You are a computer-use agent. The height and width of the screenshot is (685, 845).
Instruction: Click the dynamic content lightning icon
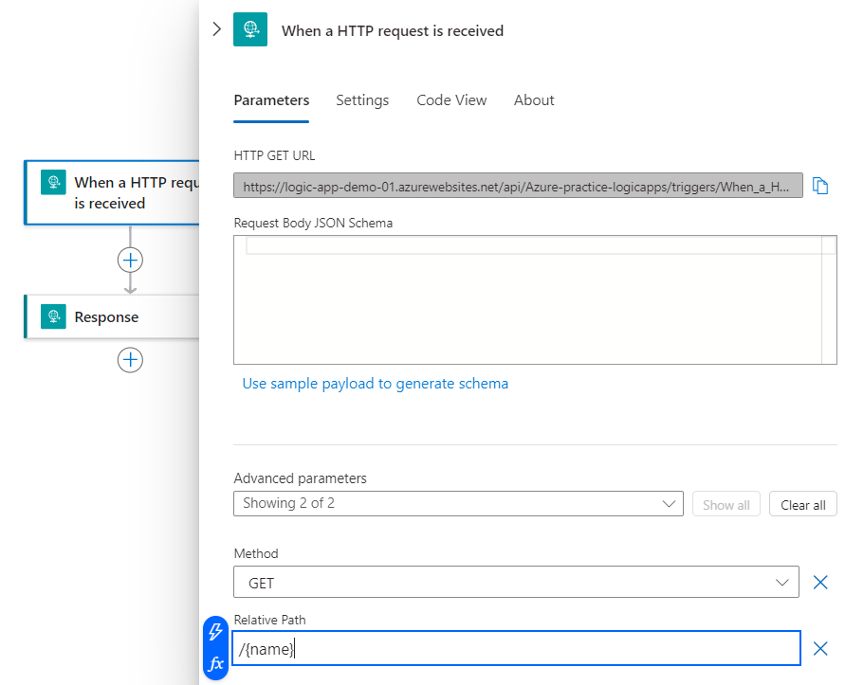click(216, 633)
